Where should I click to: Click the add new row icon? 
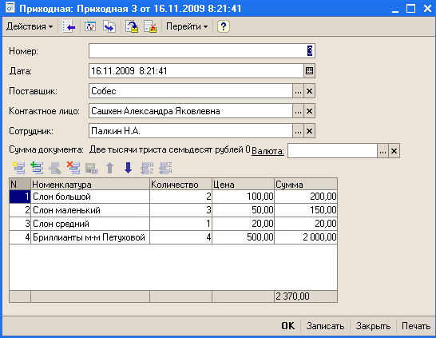click(19, 168)
